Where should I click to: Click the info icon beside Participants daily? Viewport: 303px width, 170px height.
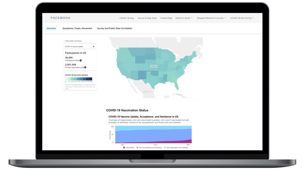pyautogui.click(x=81, y=60)
